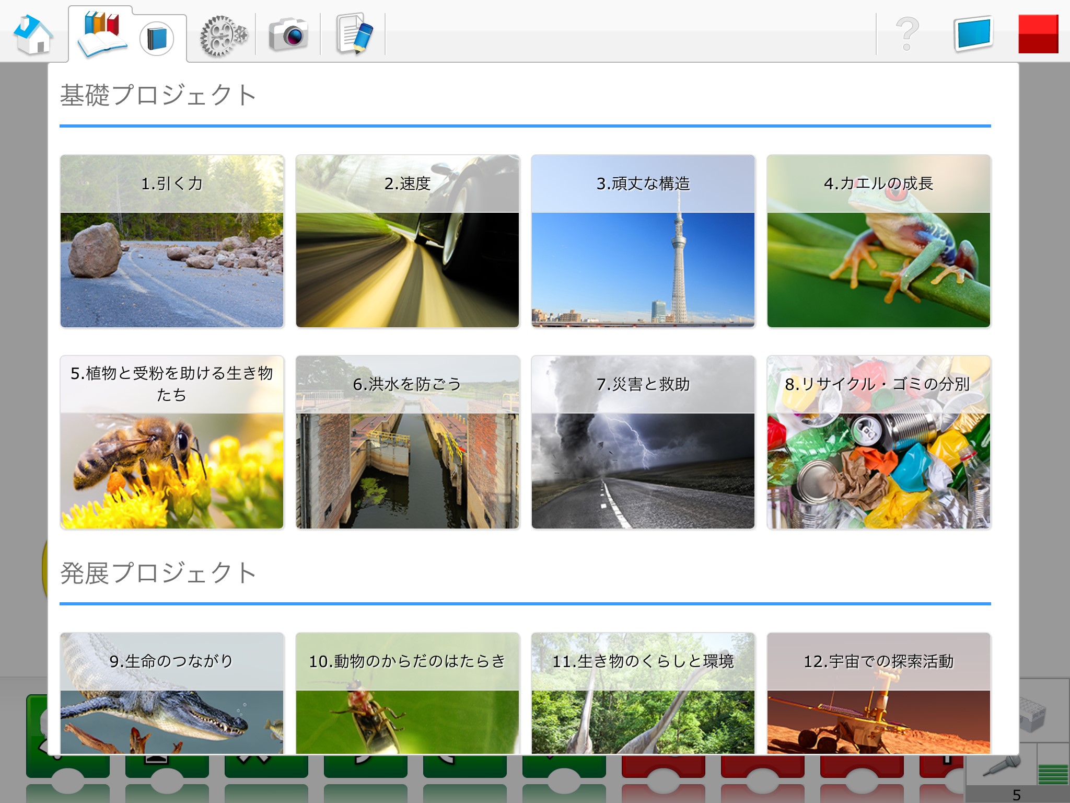Image resolution: width=1070 pixels, height=803 pixels.
Task: Open project 8.リサイクル・ゴミの分別
Action: click(x=879, y=442)
